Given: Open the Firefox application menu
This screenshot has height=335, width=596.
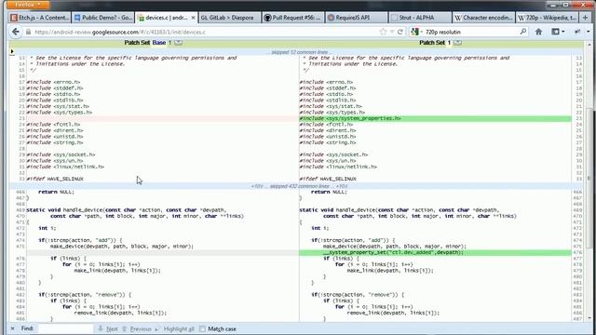Looking at the screenshot, I should pyautogui.click(x=28, y=5).
